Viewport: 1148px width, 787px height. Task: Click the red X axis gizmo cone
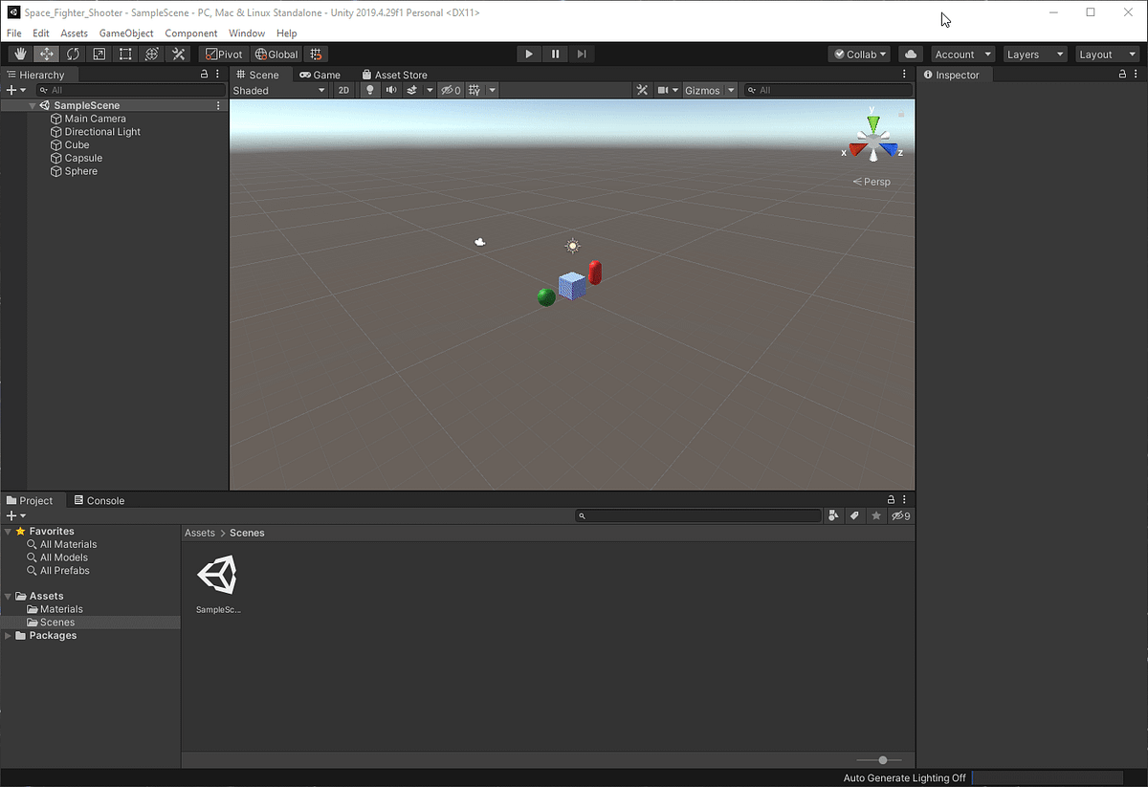(x=856, y=150)
